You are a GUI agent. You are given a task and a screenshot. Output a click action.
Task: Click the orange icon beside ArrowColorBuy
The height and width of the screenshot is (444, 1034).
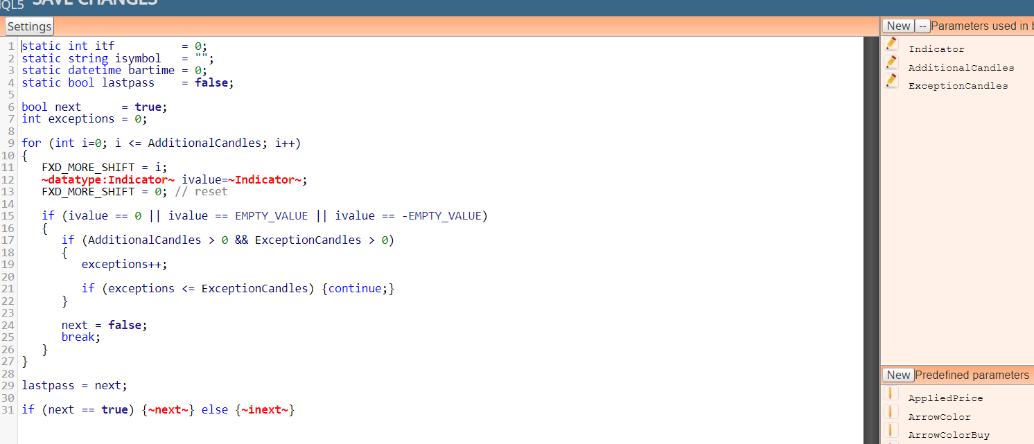(892, 430)
